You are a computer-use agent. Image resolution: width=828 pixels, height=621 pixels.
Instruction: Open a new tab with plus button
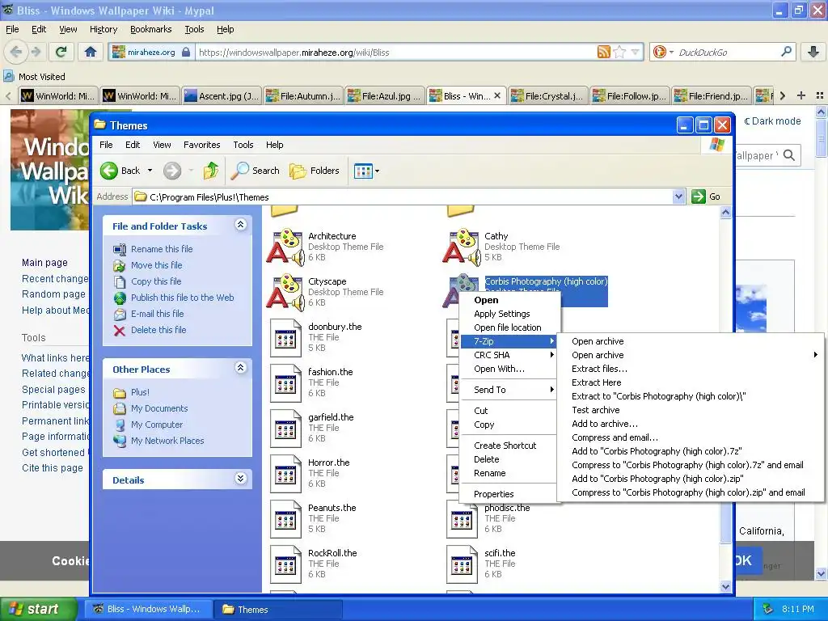[801, 95]
